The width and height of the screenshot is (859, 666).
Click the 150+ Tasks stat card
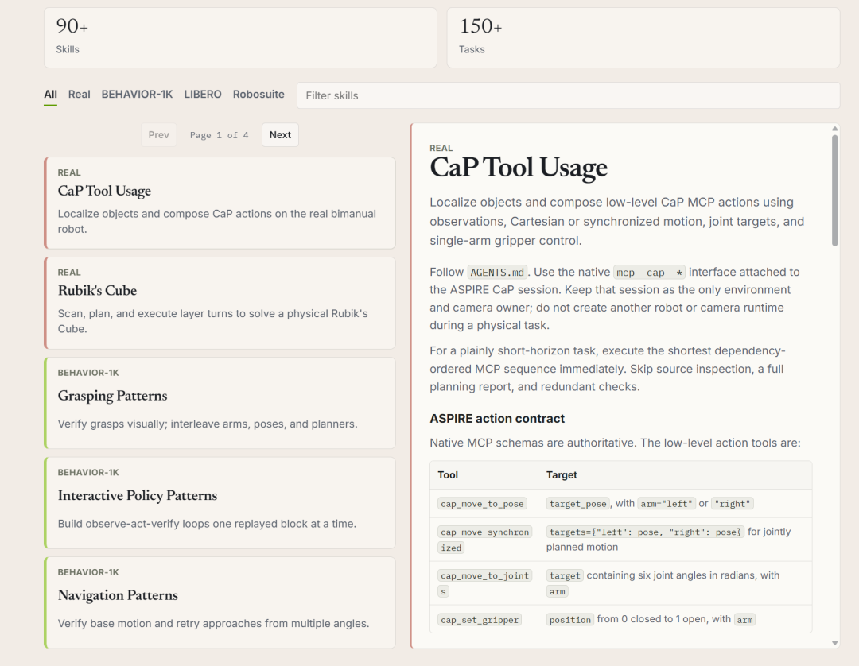[x=643, y=38]
